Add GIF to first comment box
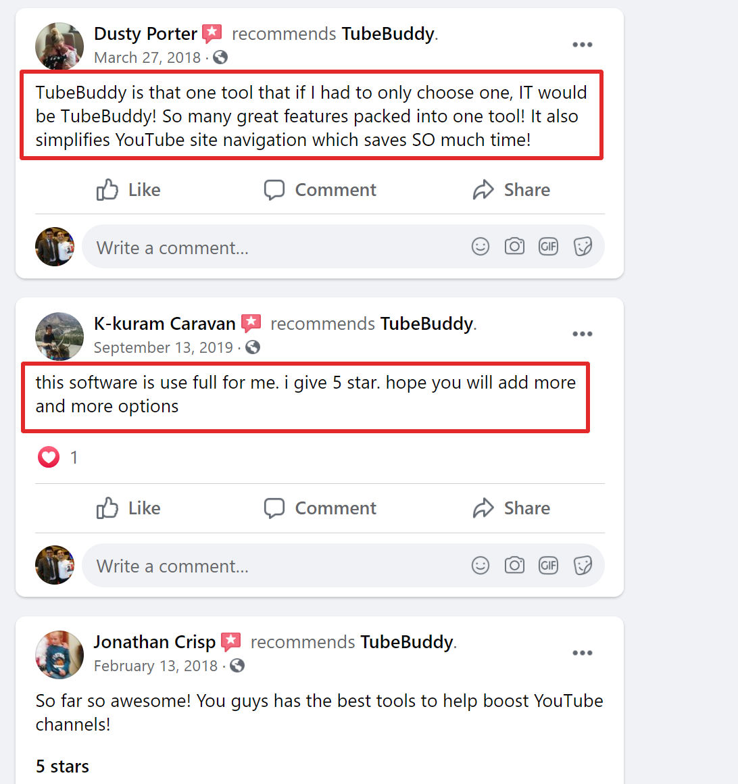 click(x=548, y=247)
